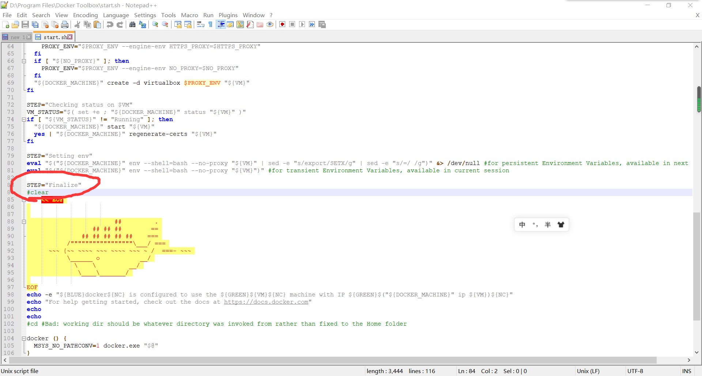Click the Ln : 84 position field
702x376 pixels.
(467, 371)
